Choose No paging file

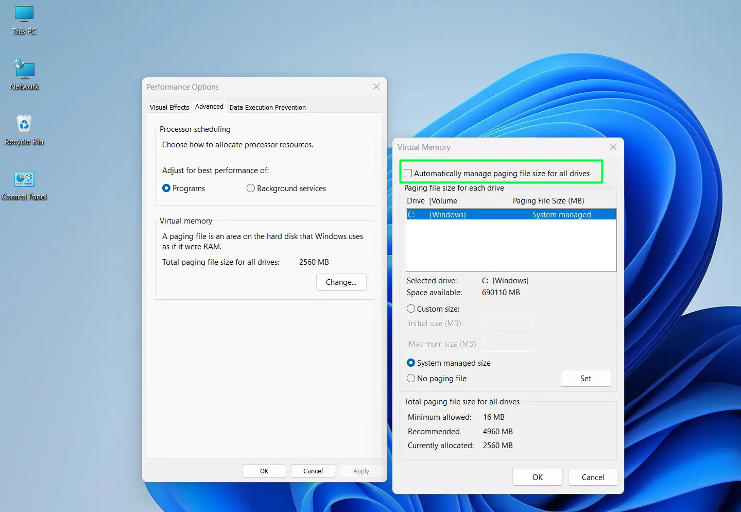pyautogui.click(x=411, y=378)
